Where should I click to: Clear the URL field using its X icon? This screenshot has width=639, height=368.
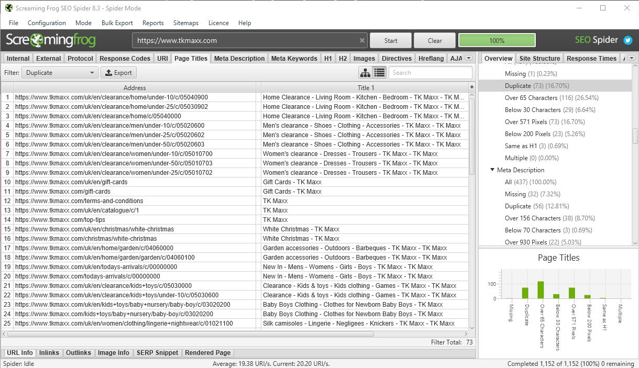point(362,40)
